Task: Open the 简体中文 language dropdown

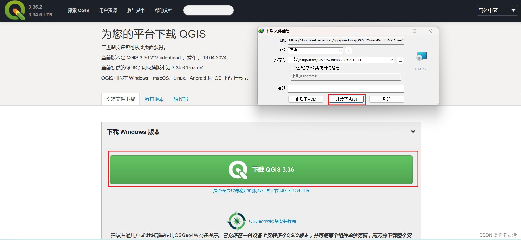Action: point(497,10)
